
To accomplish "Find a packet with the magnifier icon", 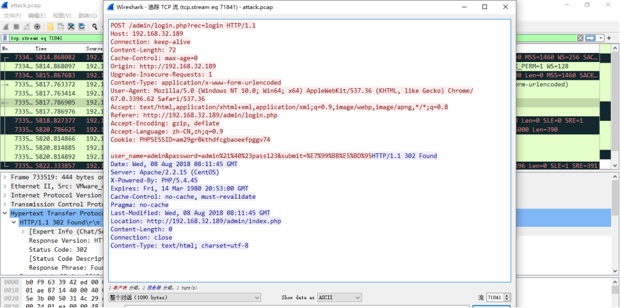I will pyautogui.click(x=95, y=26).
